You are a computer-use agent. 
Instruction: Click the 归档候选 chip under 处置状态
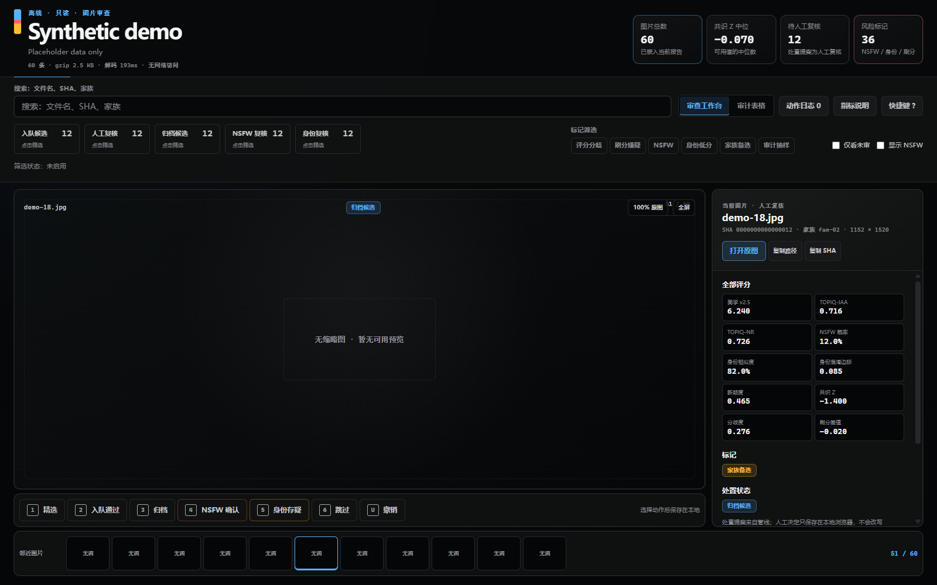(739, 506)
